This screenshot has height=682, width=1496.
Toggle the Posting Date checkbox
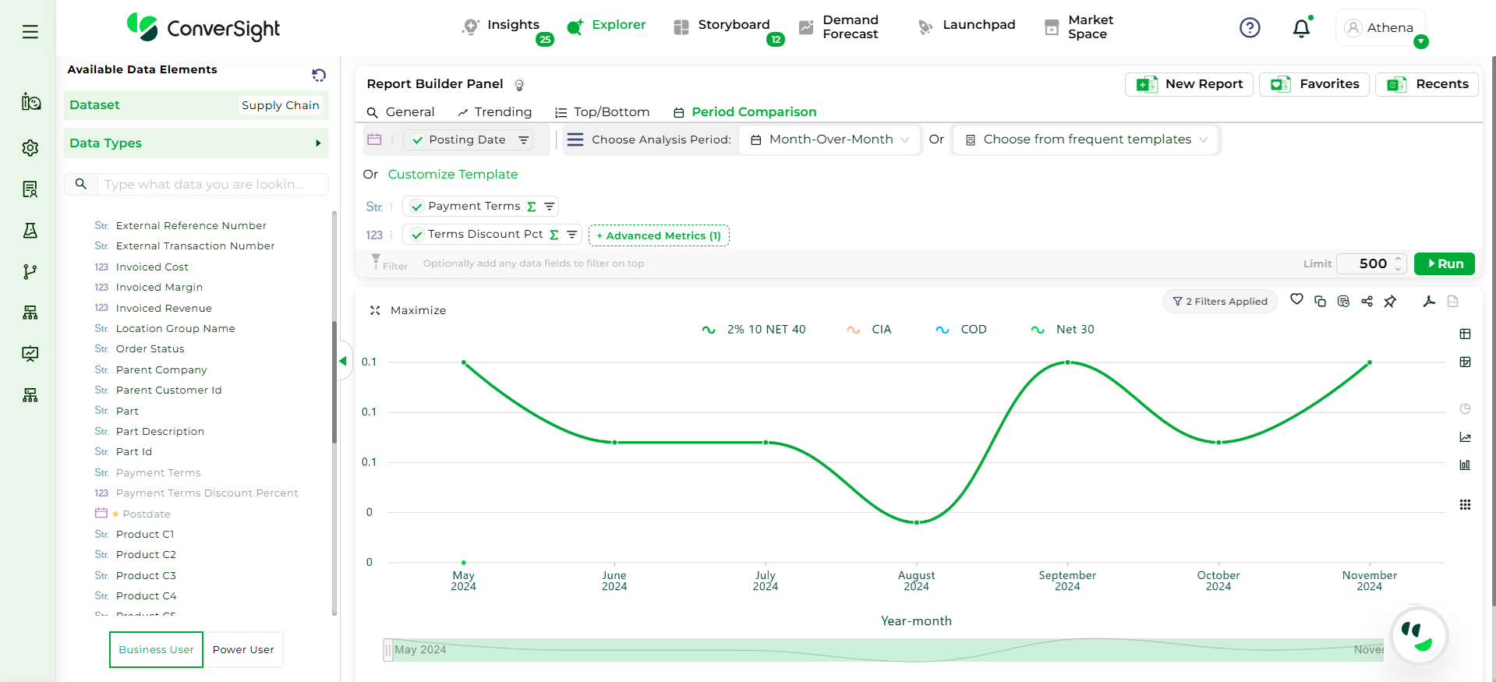[418, 140]
